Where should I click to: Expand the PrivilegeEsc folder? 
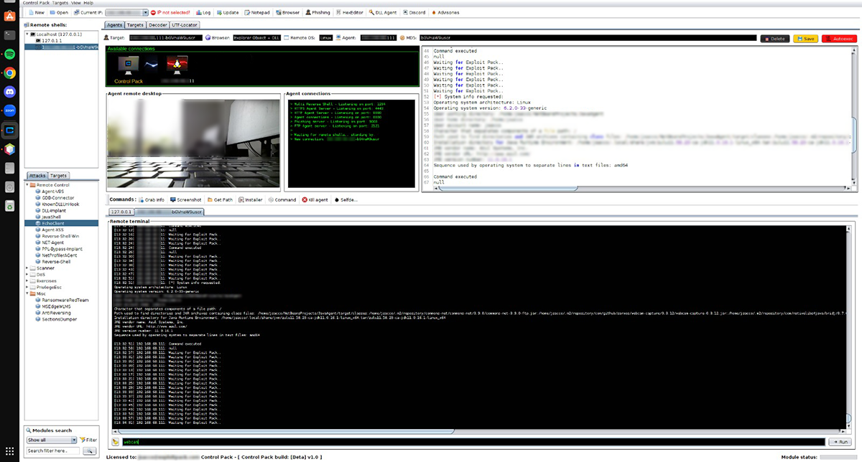[28, 287]
